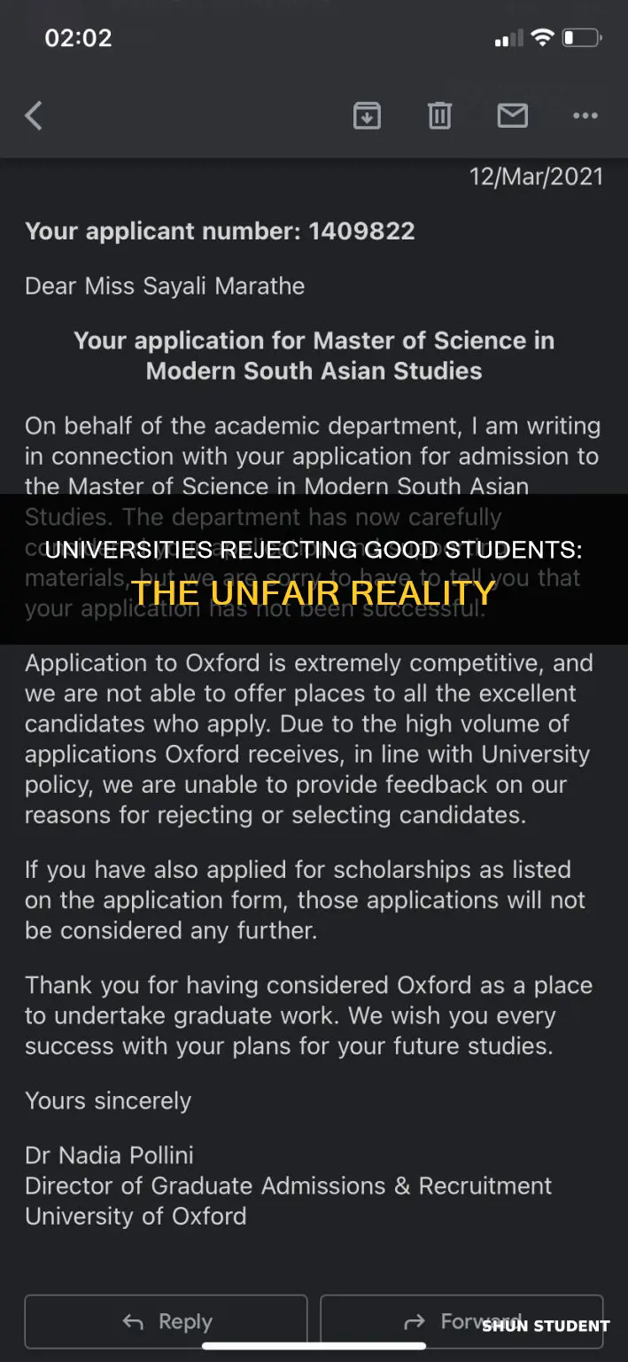Screen dimensions: 628x1362
Task: Mark as unread via the envelope icon
Action: point(513,115)
